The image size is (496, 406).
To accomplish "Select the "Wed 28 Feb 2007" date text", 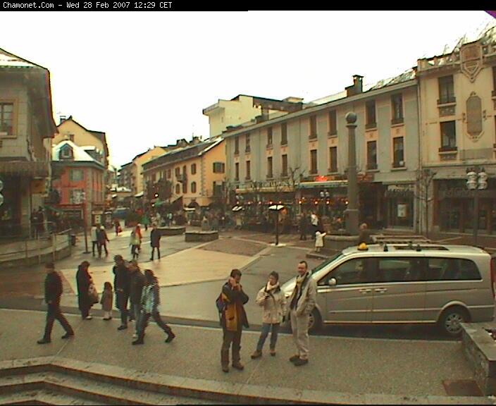I will click(98, 6).
